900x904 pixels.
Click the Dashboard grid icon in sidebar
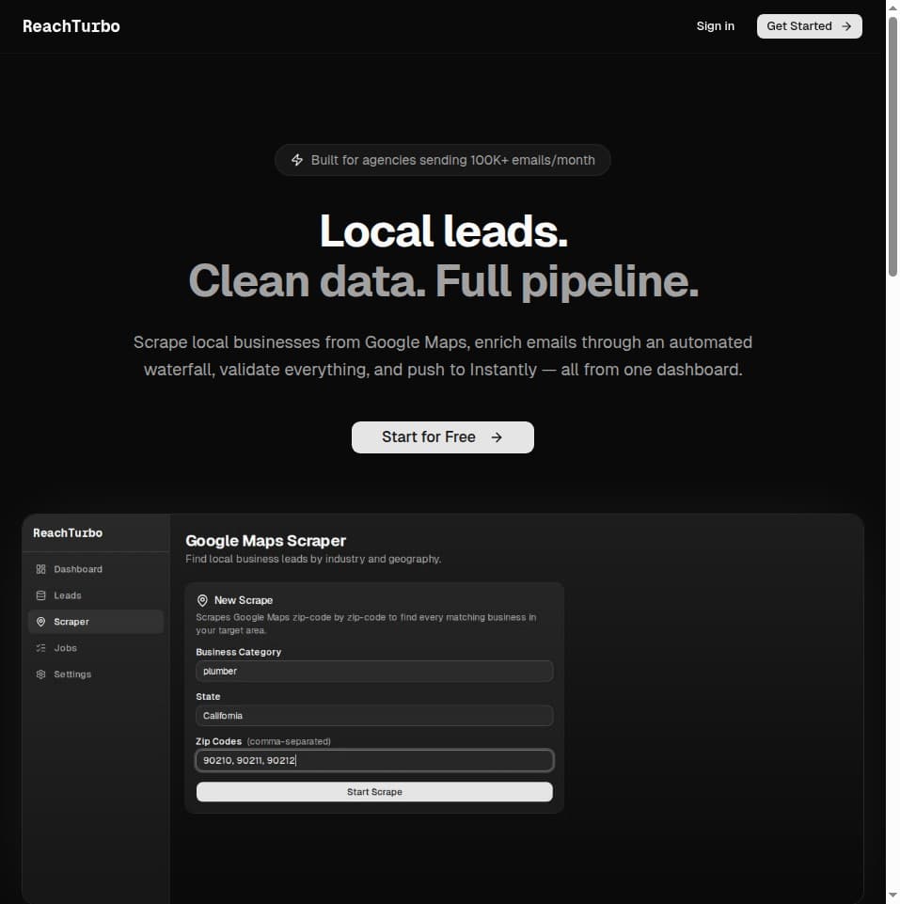pyautogui.click(x=41, y=569)
